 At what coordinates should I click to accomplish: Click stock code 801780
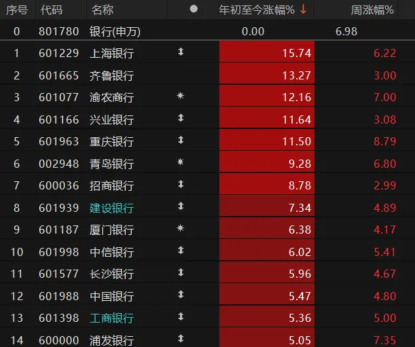pos(59,31)
